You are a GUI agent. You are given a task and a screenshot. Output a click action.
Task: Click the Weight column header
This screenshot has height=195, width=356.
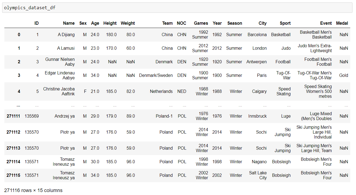[128, 23]
